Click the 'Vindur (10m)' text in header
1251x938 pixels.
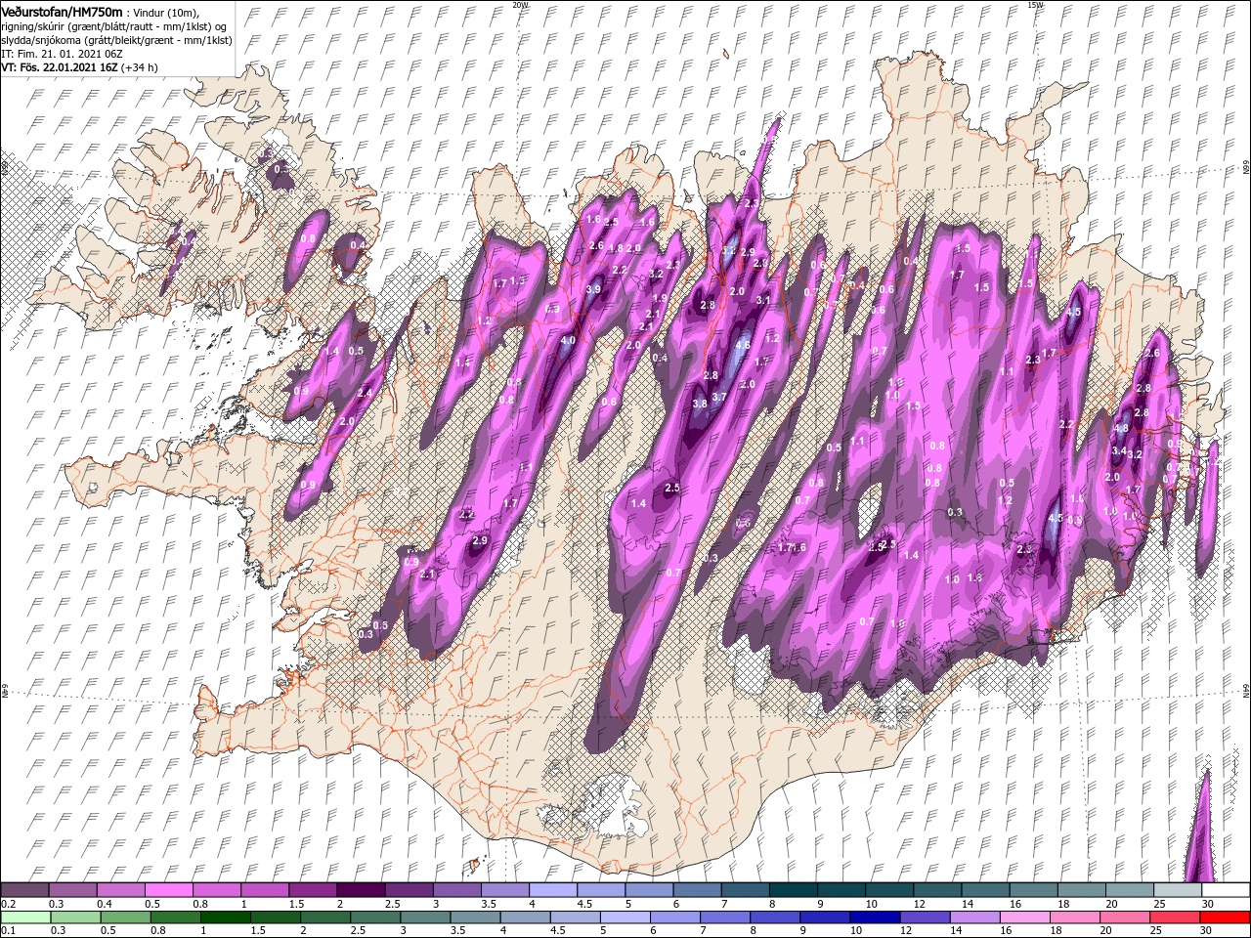(x=165, y=12)
